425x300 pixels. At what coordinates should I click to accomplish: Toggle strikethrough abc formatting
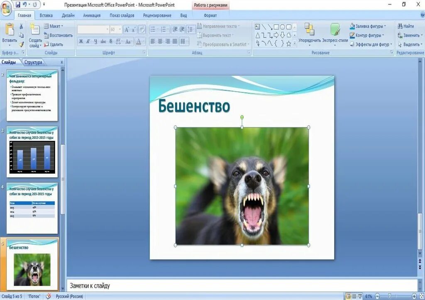103,41
